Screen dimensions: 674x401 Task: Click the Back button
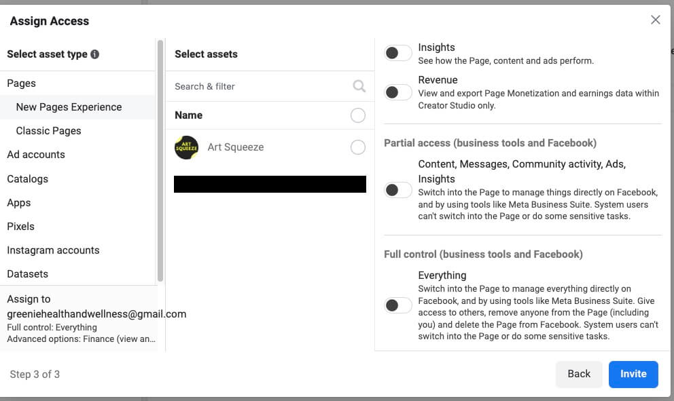point(579,374)
